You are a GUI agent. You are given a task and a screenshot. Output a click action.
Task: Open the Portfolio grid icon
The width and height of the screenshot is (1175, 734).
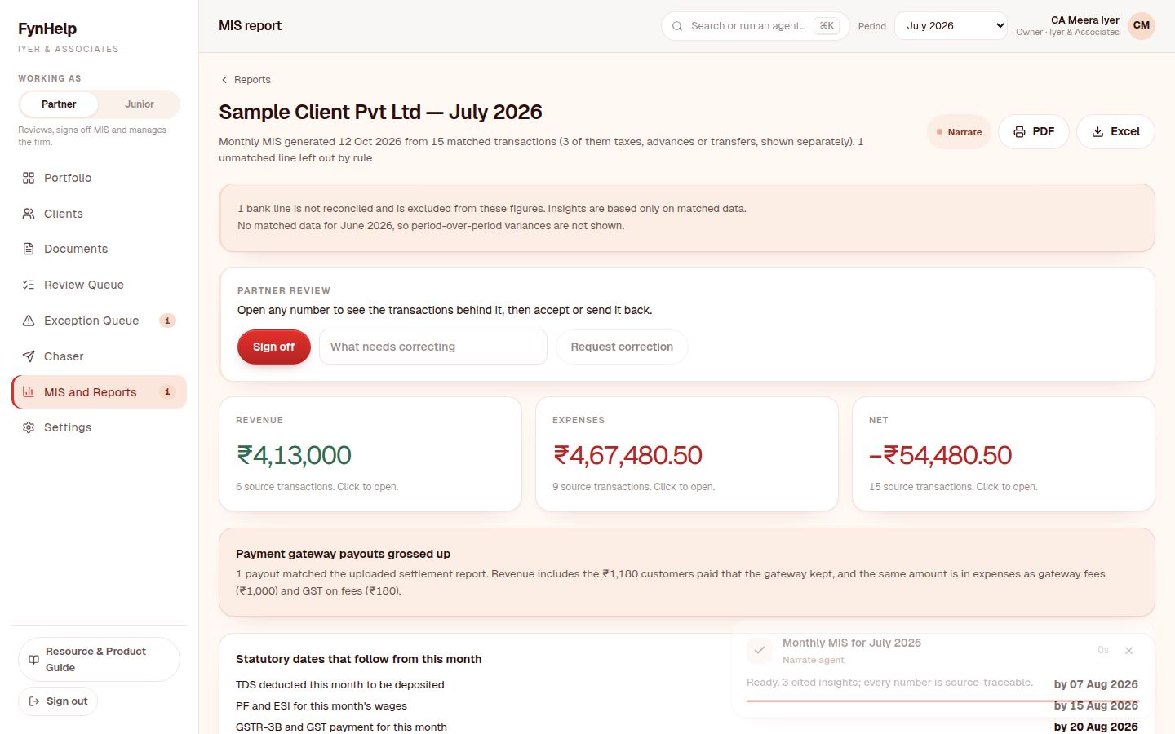[29, 178]
